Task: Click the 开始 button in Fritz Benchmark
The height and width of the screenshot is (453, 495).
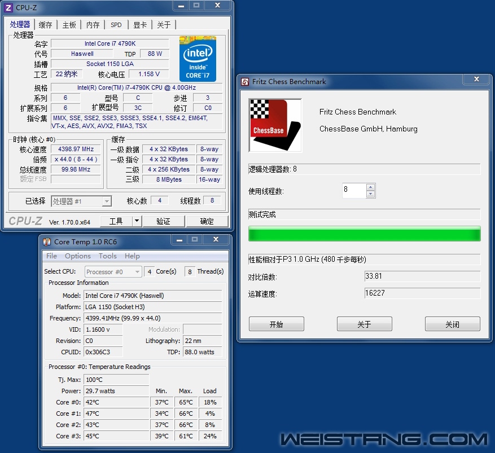Action: coord(276,324)
